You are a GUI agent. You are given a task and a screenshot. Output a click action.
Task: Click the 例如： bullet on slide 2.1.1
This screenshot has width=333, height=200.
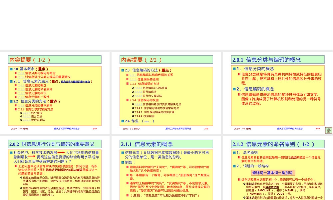pyautogui.click(x=130, y=162)
